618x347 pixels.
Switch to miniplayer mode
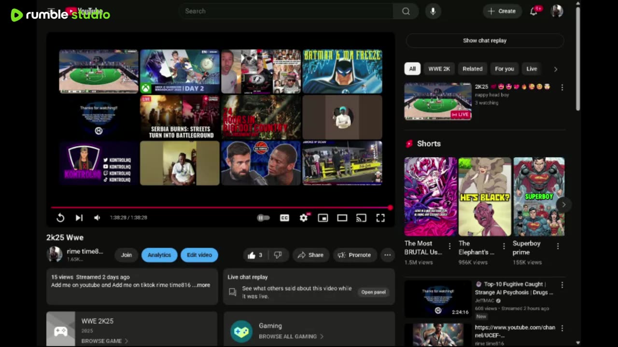pyautogui.click(x=323, y=218)
